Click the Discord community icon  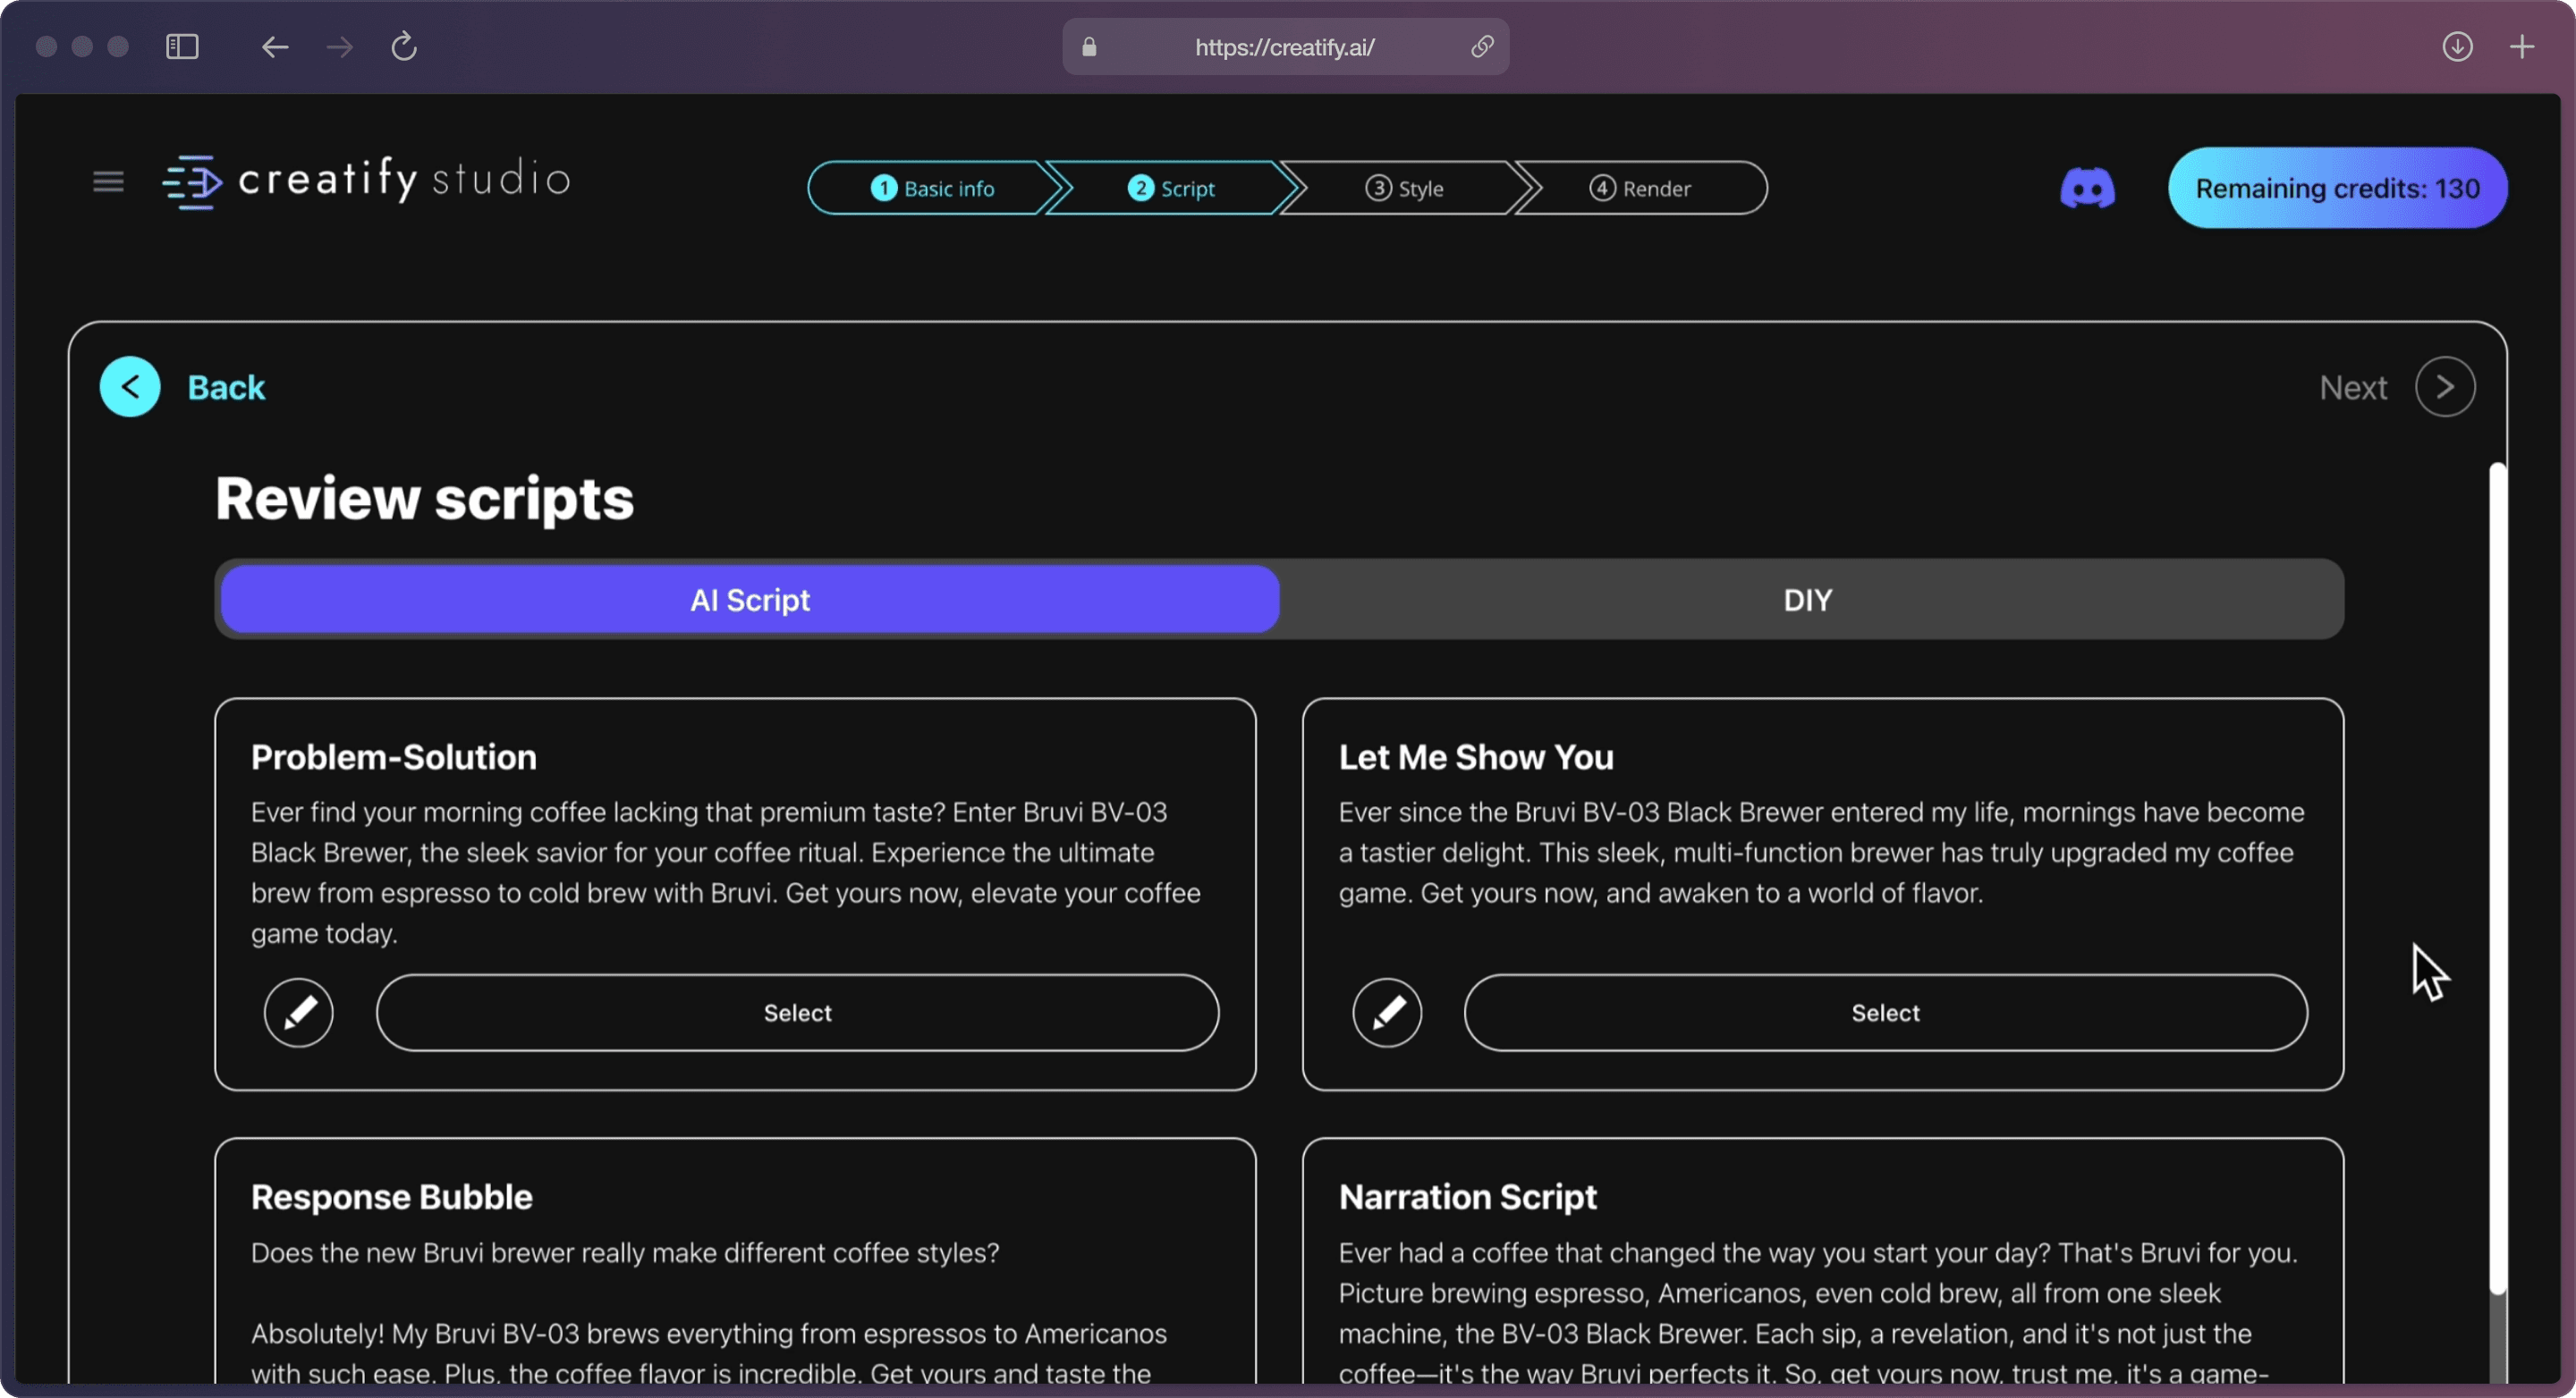click(2090, 186)
